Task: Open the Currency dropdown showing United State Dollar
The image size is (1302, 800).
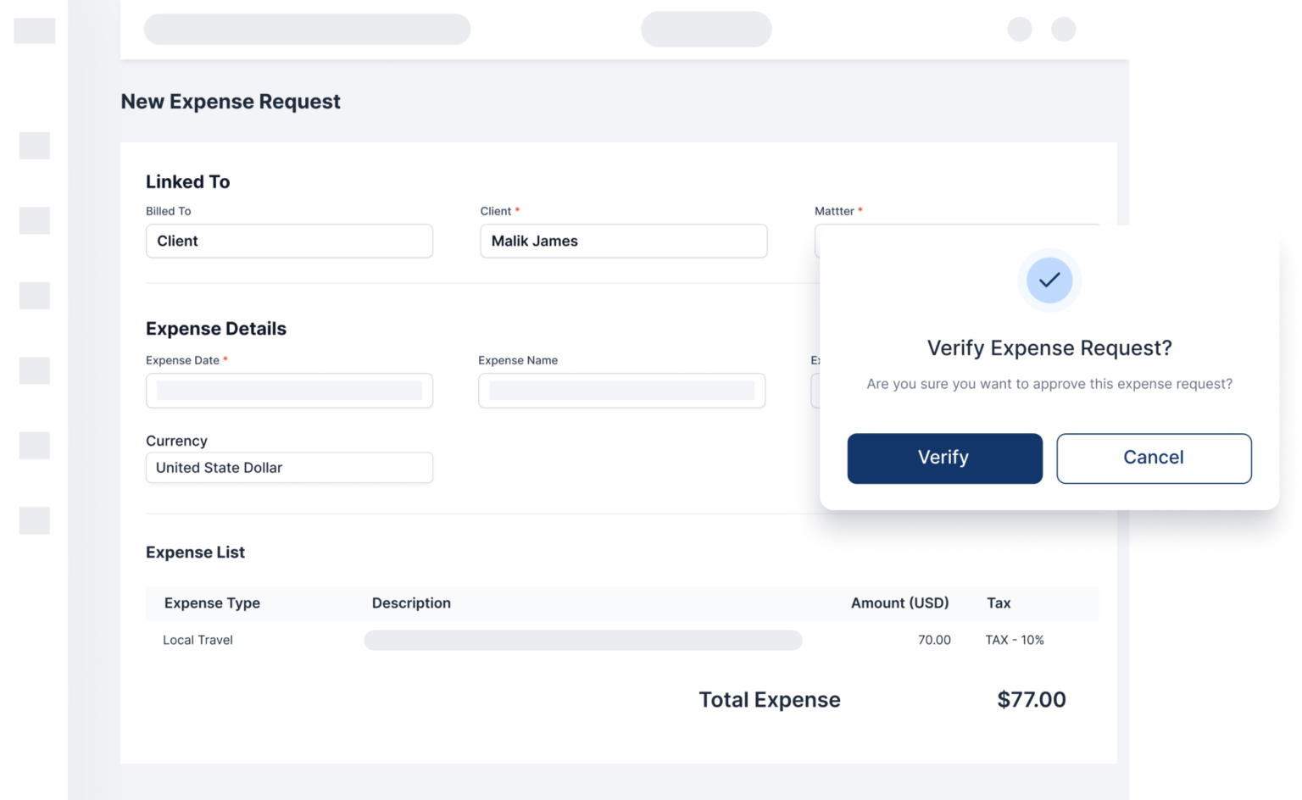Action: click(289, 467)
